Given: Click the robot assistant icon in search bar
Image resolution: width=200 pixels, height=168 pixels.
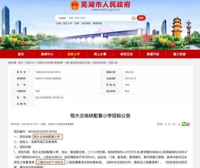Looking at the screenshot, I should click(134, 18).
